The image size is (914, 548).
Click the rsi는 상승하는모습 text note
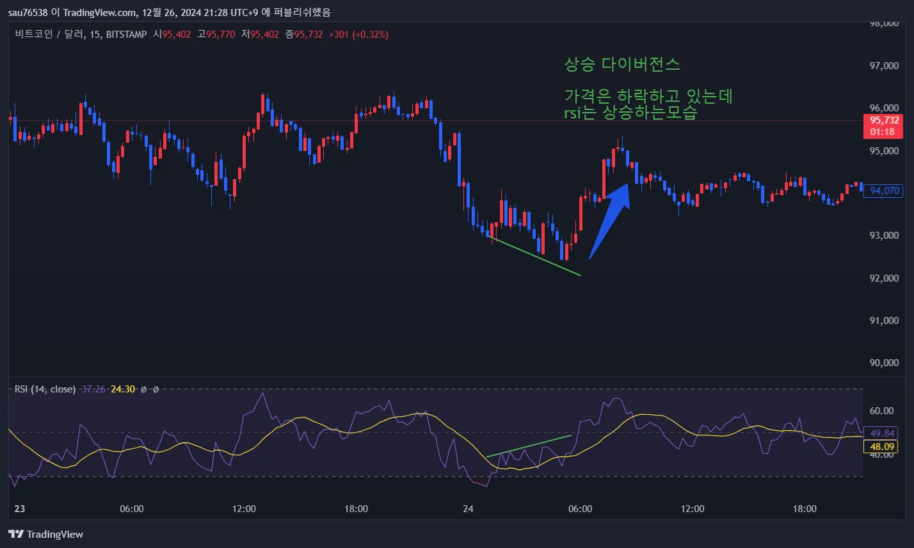pos(630,111)
